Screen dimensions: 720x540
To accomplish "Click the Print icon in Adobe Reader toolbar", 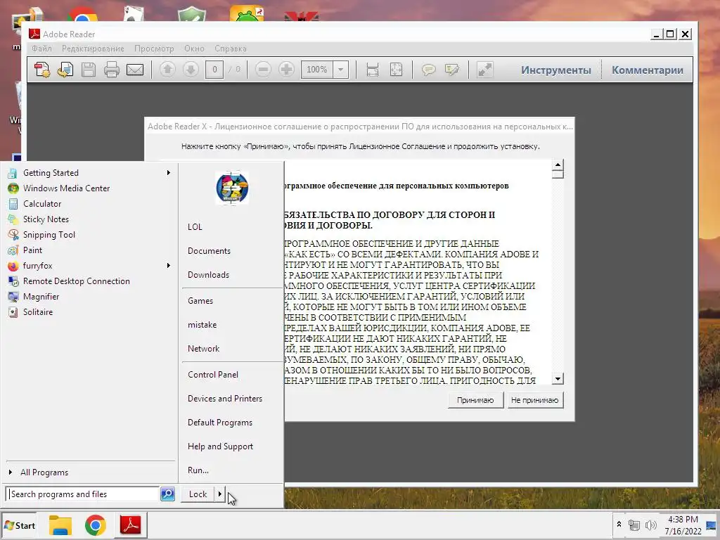I will [112, 70].
